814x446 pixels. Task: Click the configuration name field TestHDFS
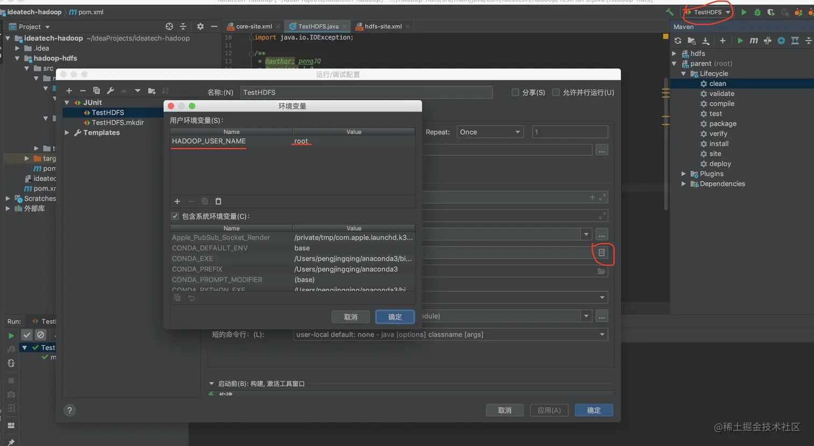[366, 93]
